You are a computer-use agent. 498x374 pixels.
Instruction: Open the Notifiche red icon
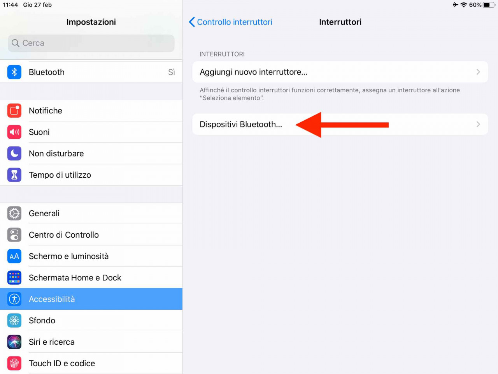click(x=14, y=111)
